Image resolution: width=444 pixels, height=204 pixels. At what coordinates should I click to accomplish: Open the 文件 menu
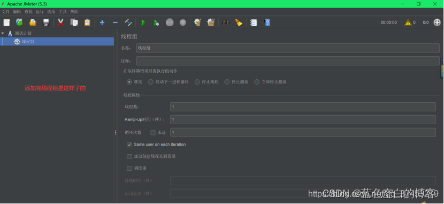[x=6, y=12]
